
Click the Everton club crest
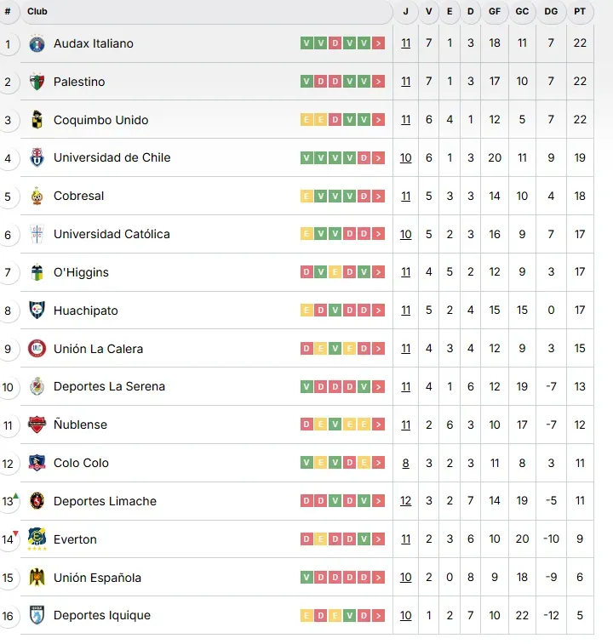pyautogui.click(x=36, y=538)
